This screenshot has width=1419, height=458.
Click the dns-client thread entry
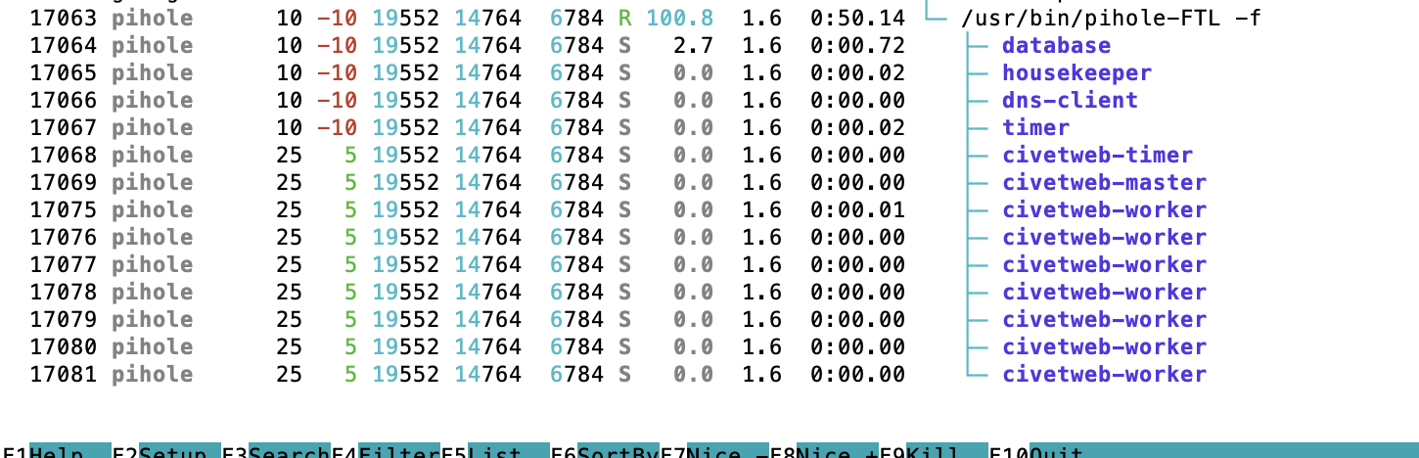tap(1070, 100)
